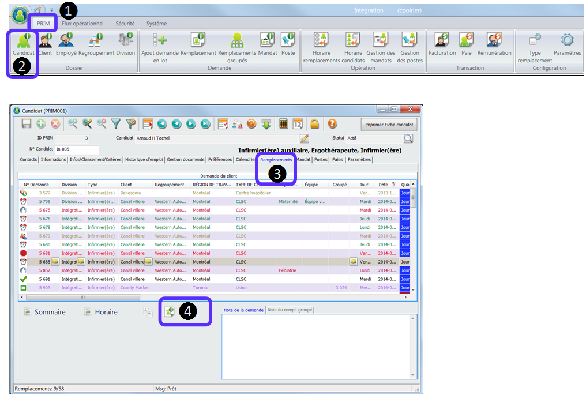This screenshot has width=586, height=395.
Task: Open the Note du rempl. groupé tab
Action: pos(290,310)
